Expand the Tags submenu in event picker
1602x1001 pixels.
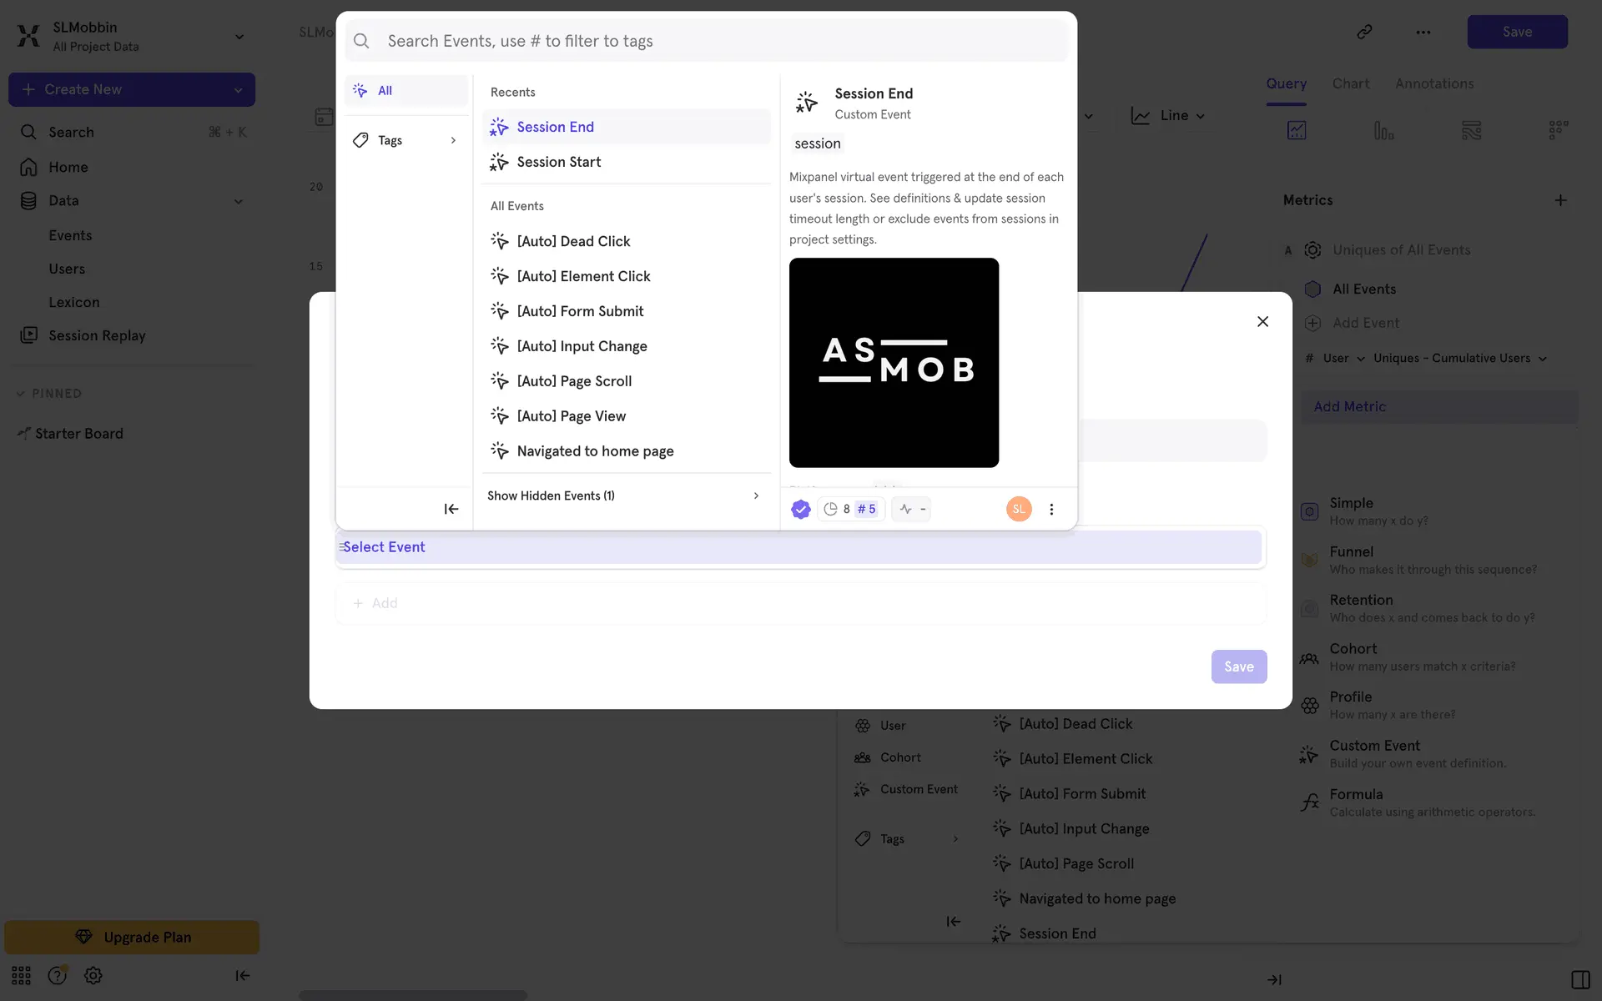pos(406,140)
